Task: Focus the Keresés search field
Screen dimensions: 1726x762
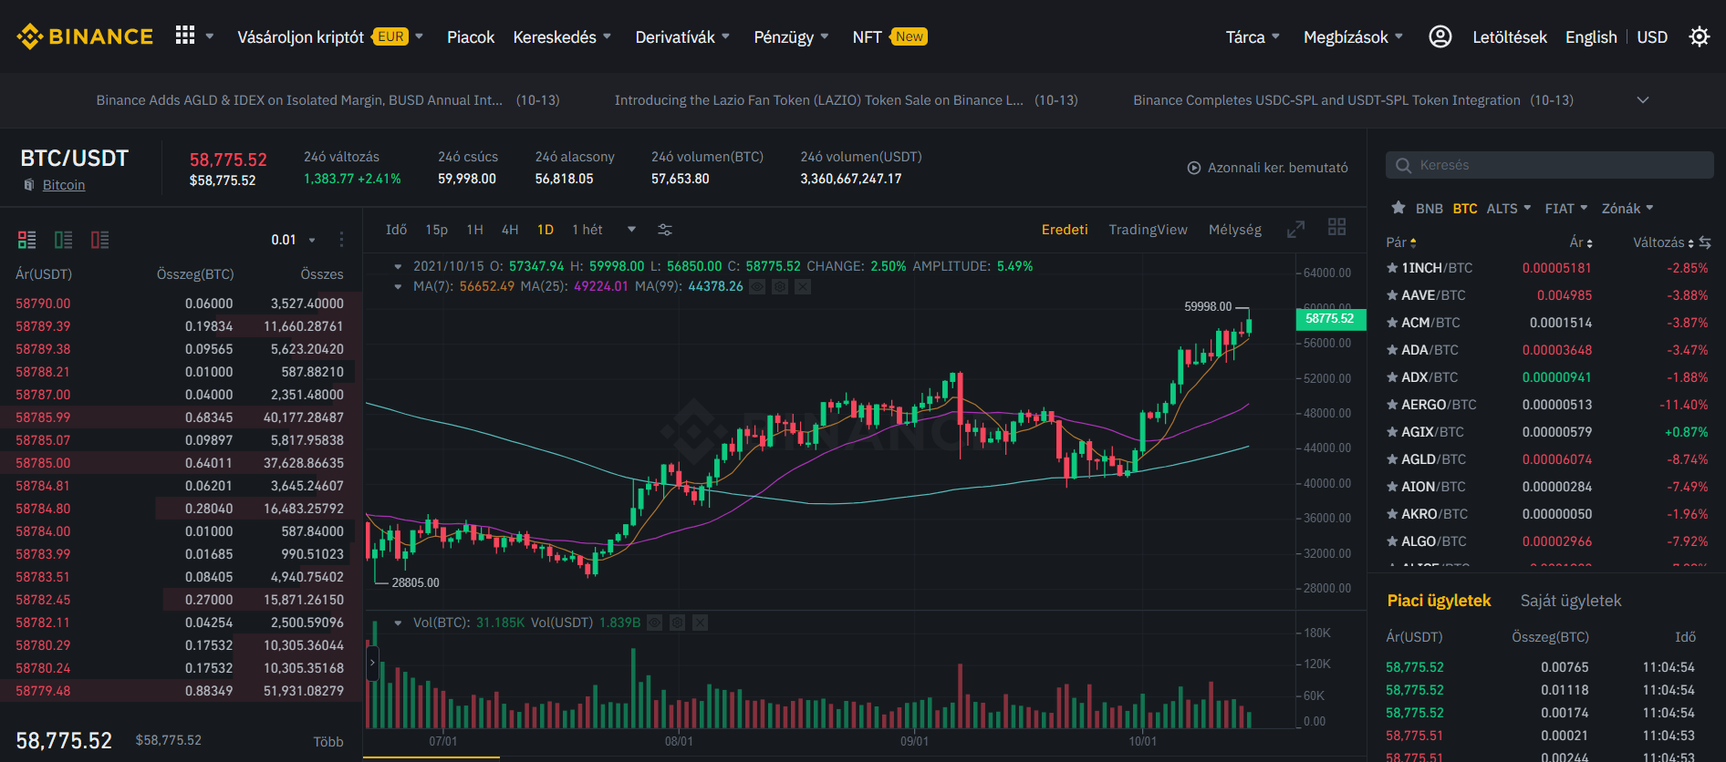Action: click(1549, 165)
